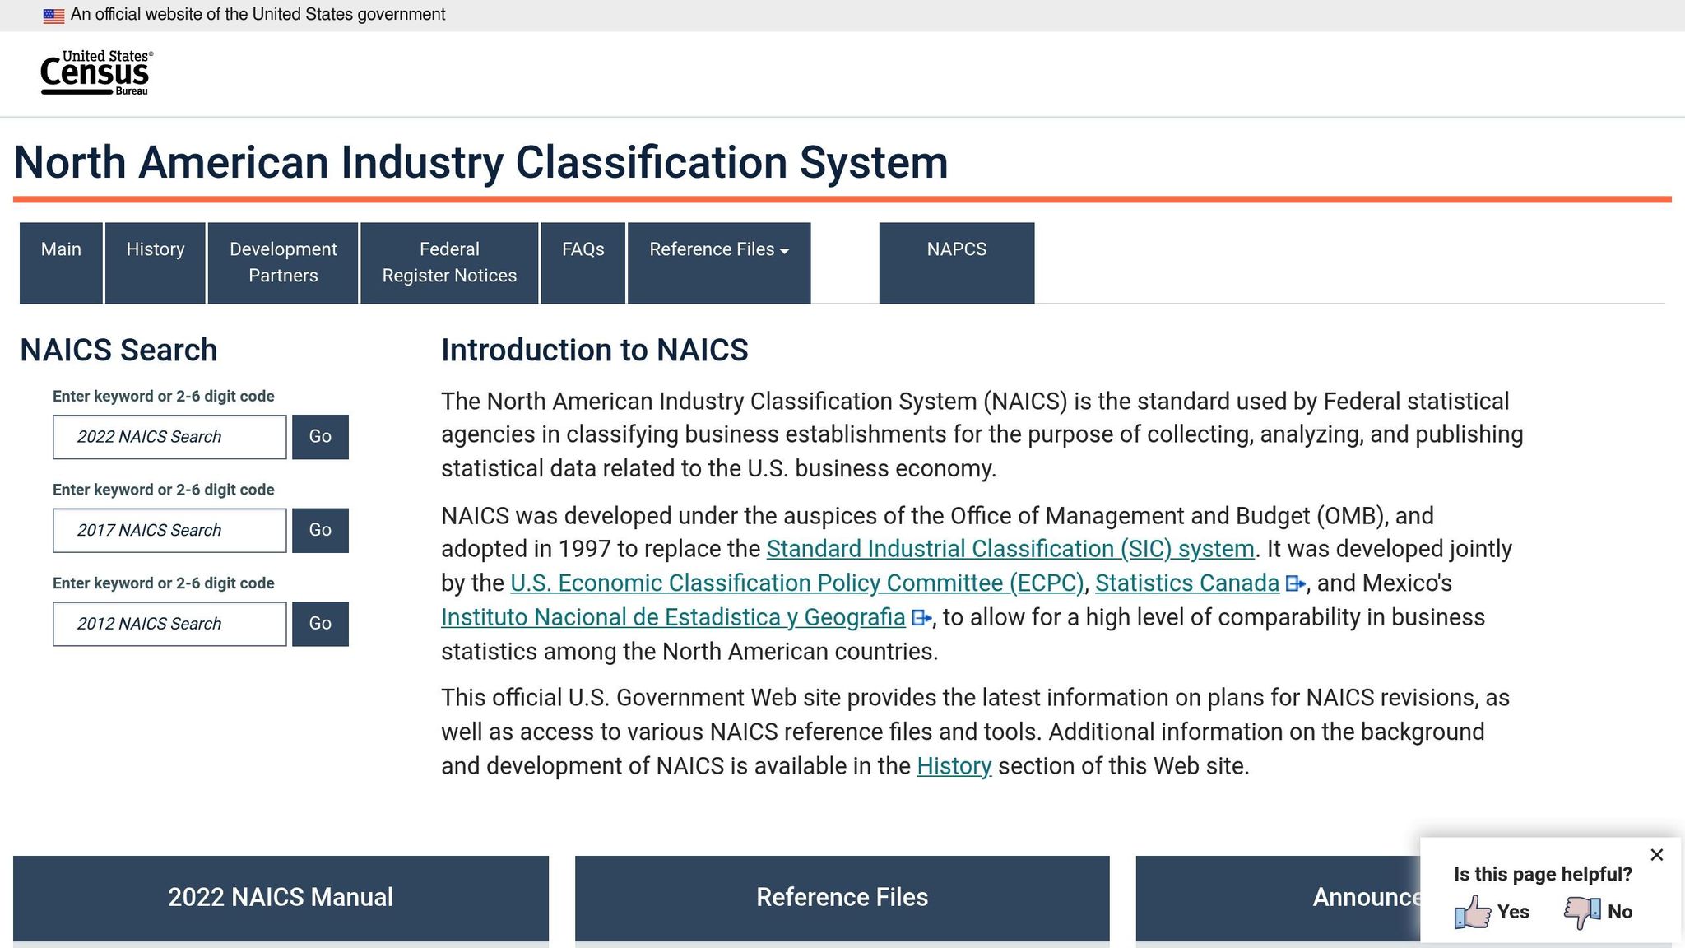Click thumbs up Yes icon
Viewport: 1685px width, 948px height.
pyautogui.click(x=1473, y=912)
